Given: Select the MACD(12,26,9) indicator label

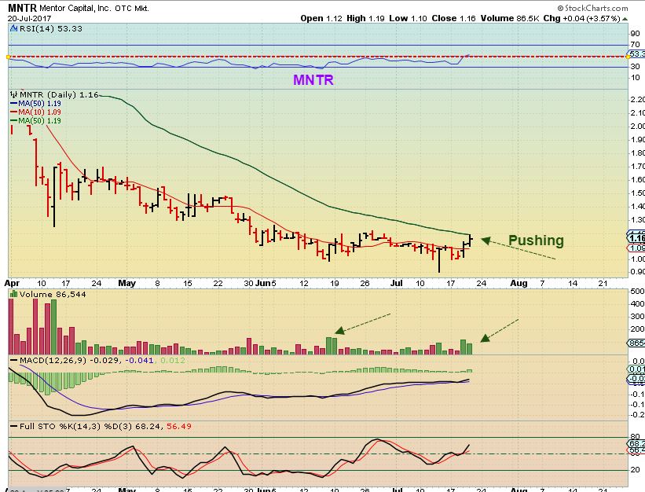Looking at the screenshot, I should coord(53,361).
